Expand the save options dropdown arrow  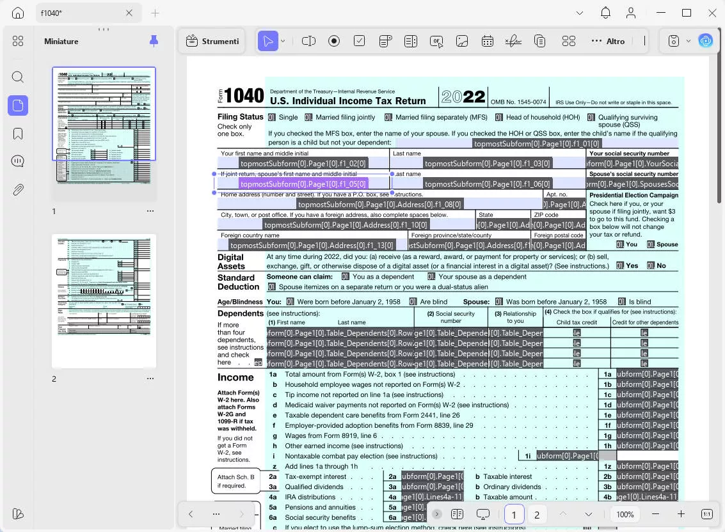pos(689,41)
